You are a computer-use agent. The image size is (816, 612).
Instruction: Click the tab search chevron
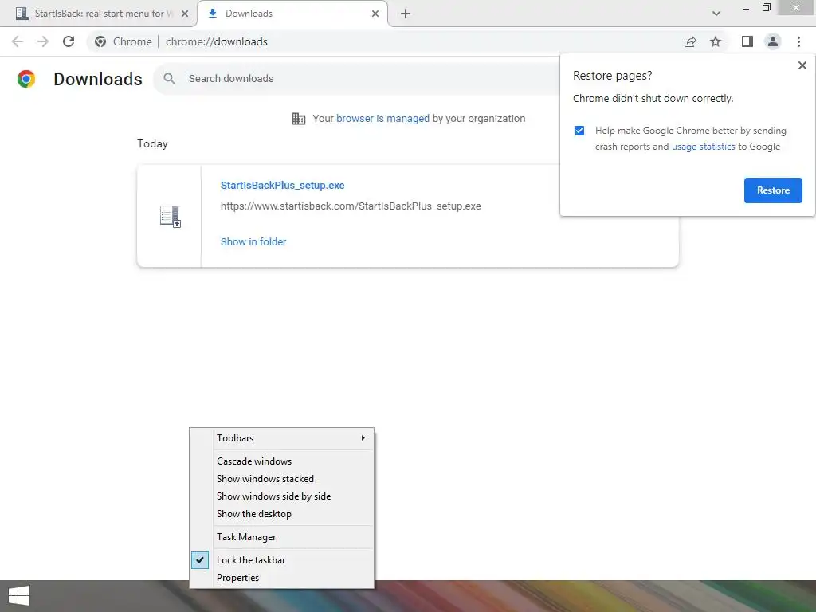(x=716, y=14)
